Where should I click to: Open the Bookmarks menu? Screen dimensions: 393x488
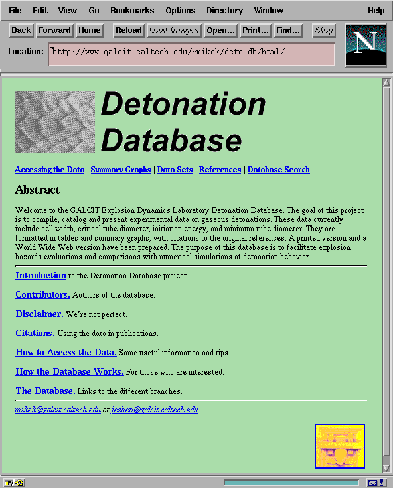pyautogui.click(x=132, y=11)
